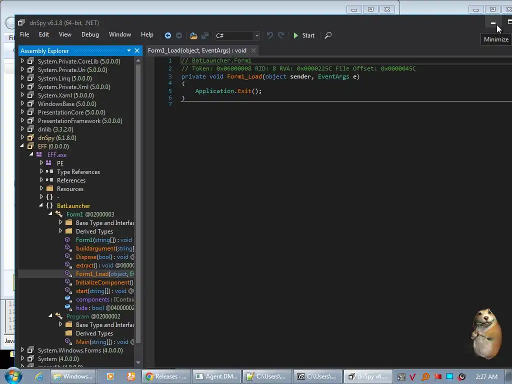
Task: Click Application.Exit() in the code editor
Action: click(x=228, y=91)
